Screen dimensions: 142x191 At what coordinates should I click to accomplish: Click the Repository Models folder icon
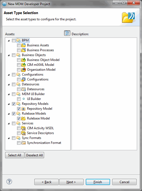coord(18,104)
